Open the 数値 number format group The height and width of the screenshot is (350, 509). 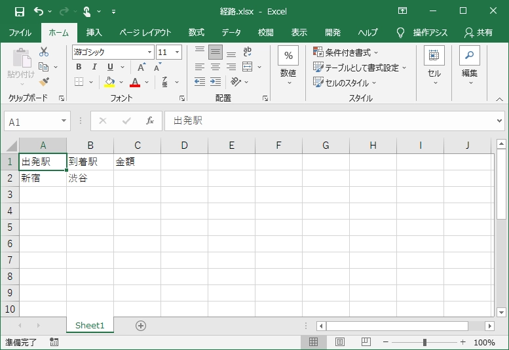288,67
